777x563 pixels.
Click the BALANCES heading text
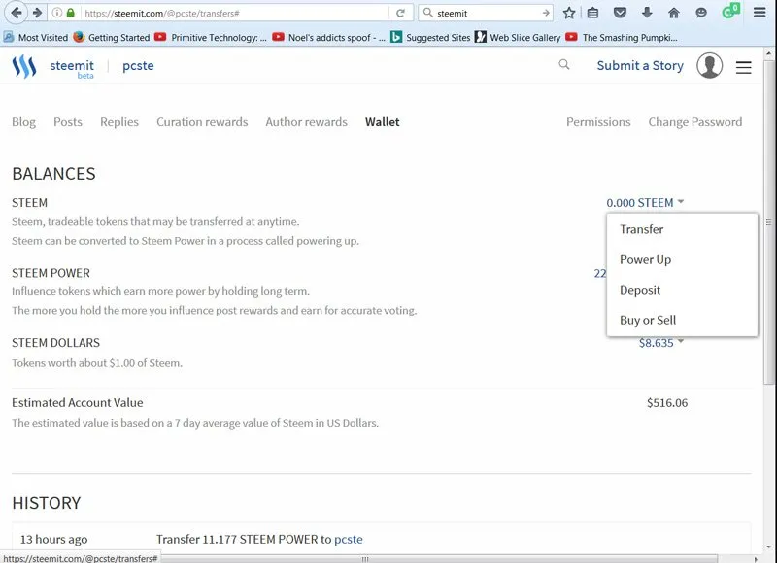[53, 174]
